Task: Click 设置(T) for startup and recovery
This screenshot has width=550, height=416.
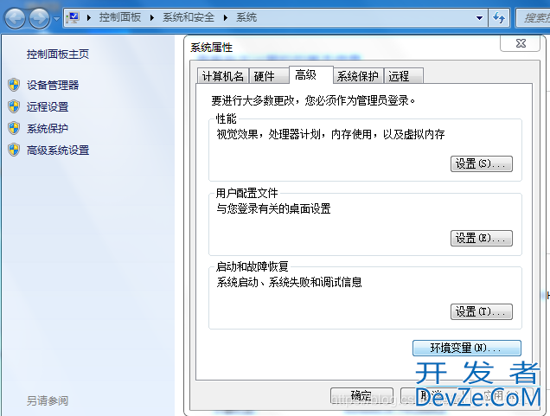Action: (482, 311)
